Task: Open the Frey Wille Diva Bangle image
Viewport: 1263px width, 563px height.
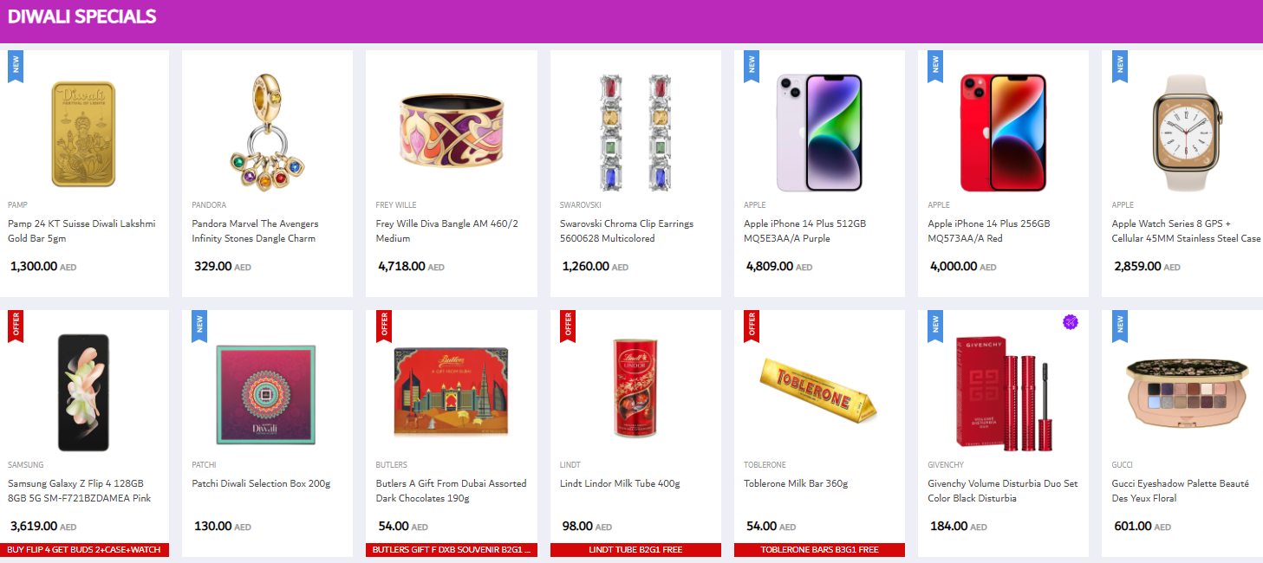Action: 452,132
